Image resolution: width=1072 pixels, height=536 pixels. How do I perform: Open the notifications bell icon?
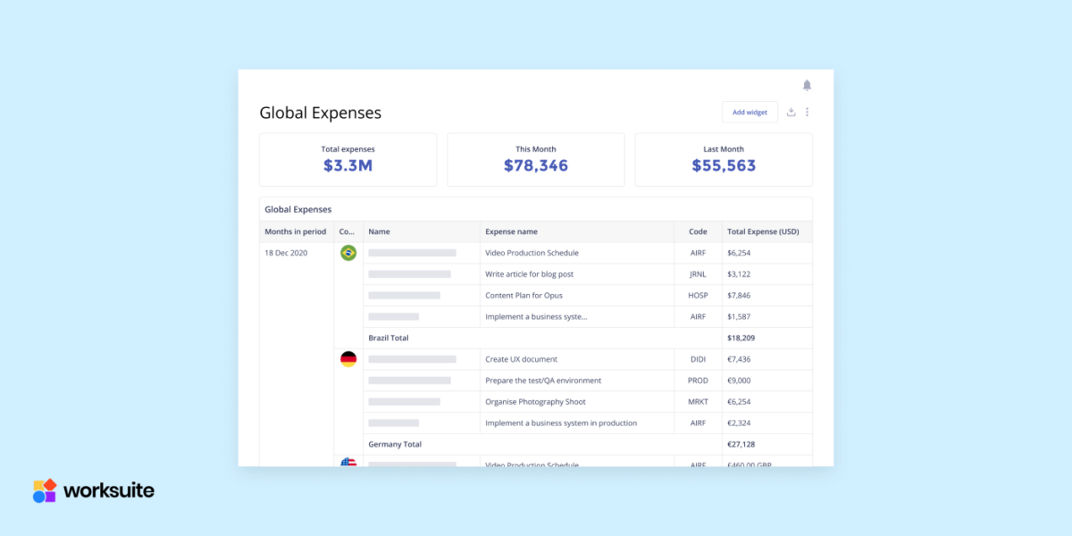807,85
